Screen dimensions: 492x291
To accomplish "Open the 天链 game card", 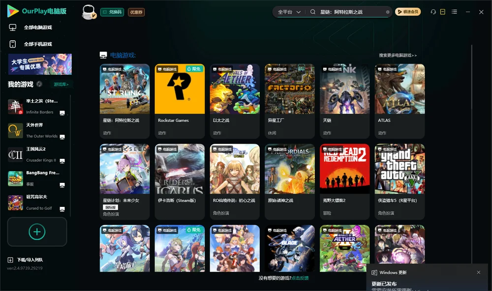I will [x=344, y=101].
